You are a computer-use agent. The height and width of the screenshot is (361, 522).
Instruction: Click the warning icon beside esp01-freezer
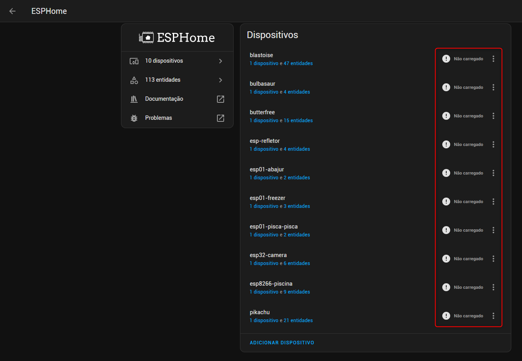446,201
